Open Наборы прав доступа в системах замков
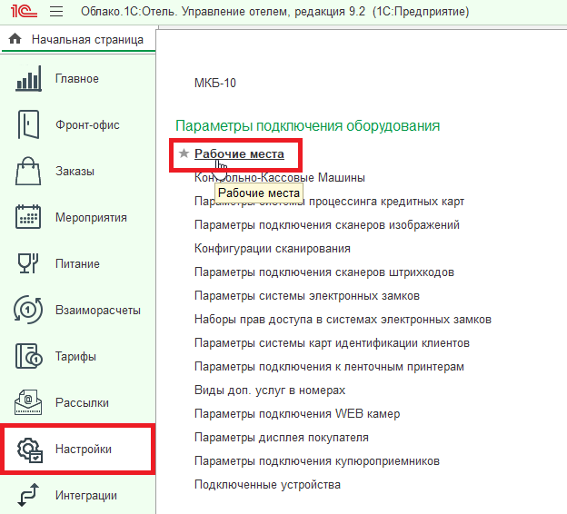 click(x=343, y=319)
